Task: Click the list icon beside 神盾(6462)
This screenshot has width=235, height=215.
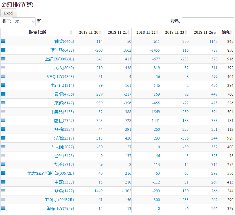Action: [3, 41]
